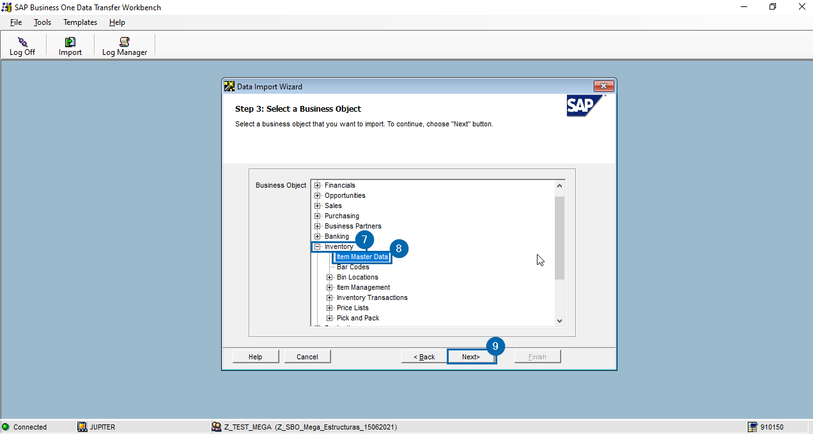This screenshot has height=434, width=813.
Task: Click the Log Off toolbar icon
Action: pos(22,42)
